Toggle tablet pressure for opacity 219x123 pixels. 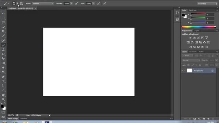click(76, 4)
